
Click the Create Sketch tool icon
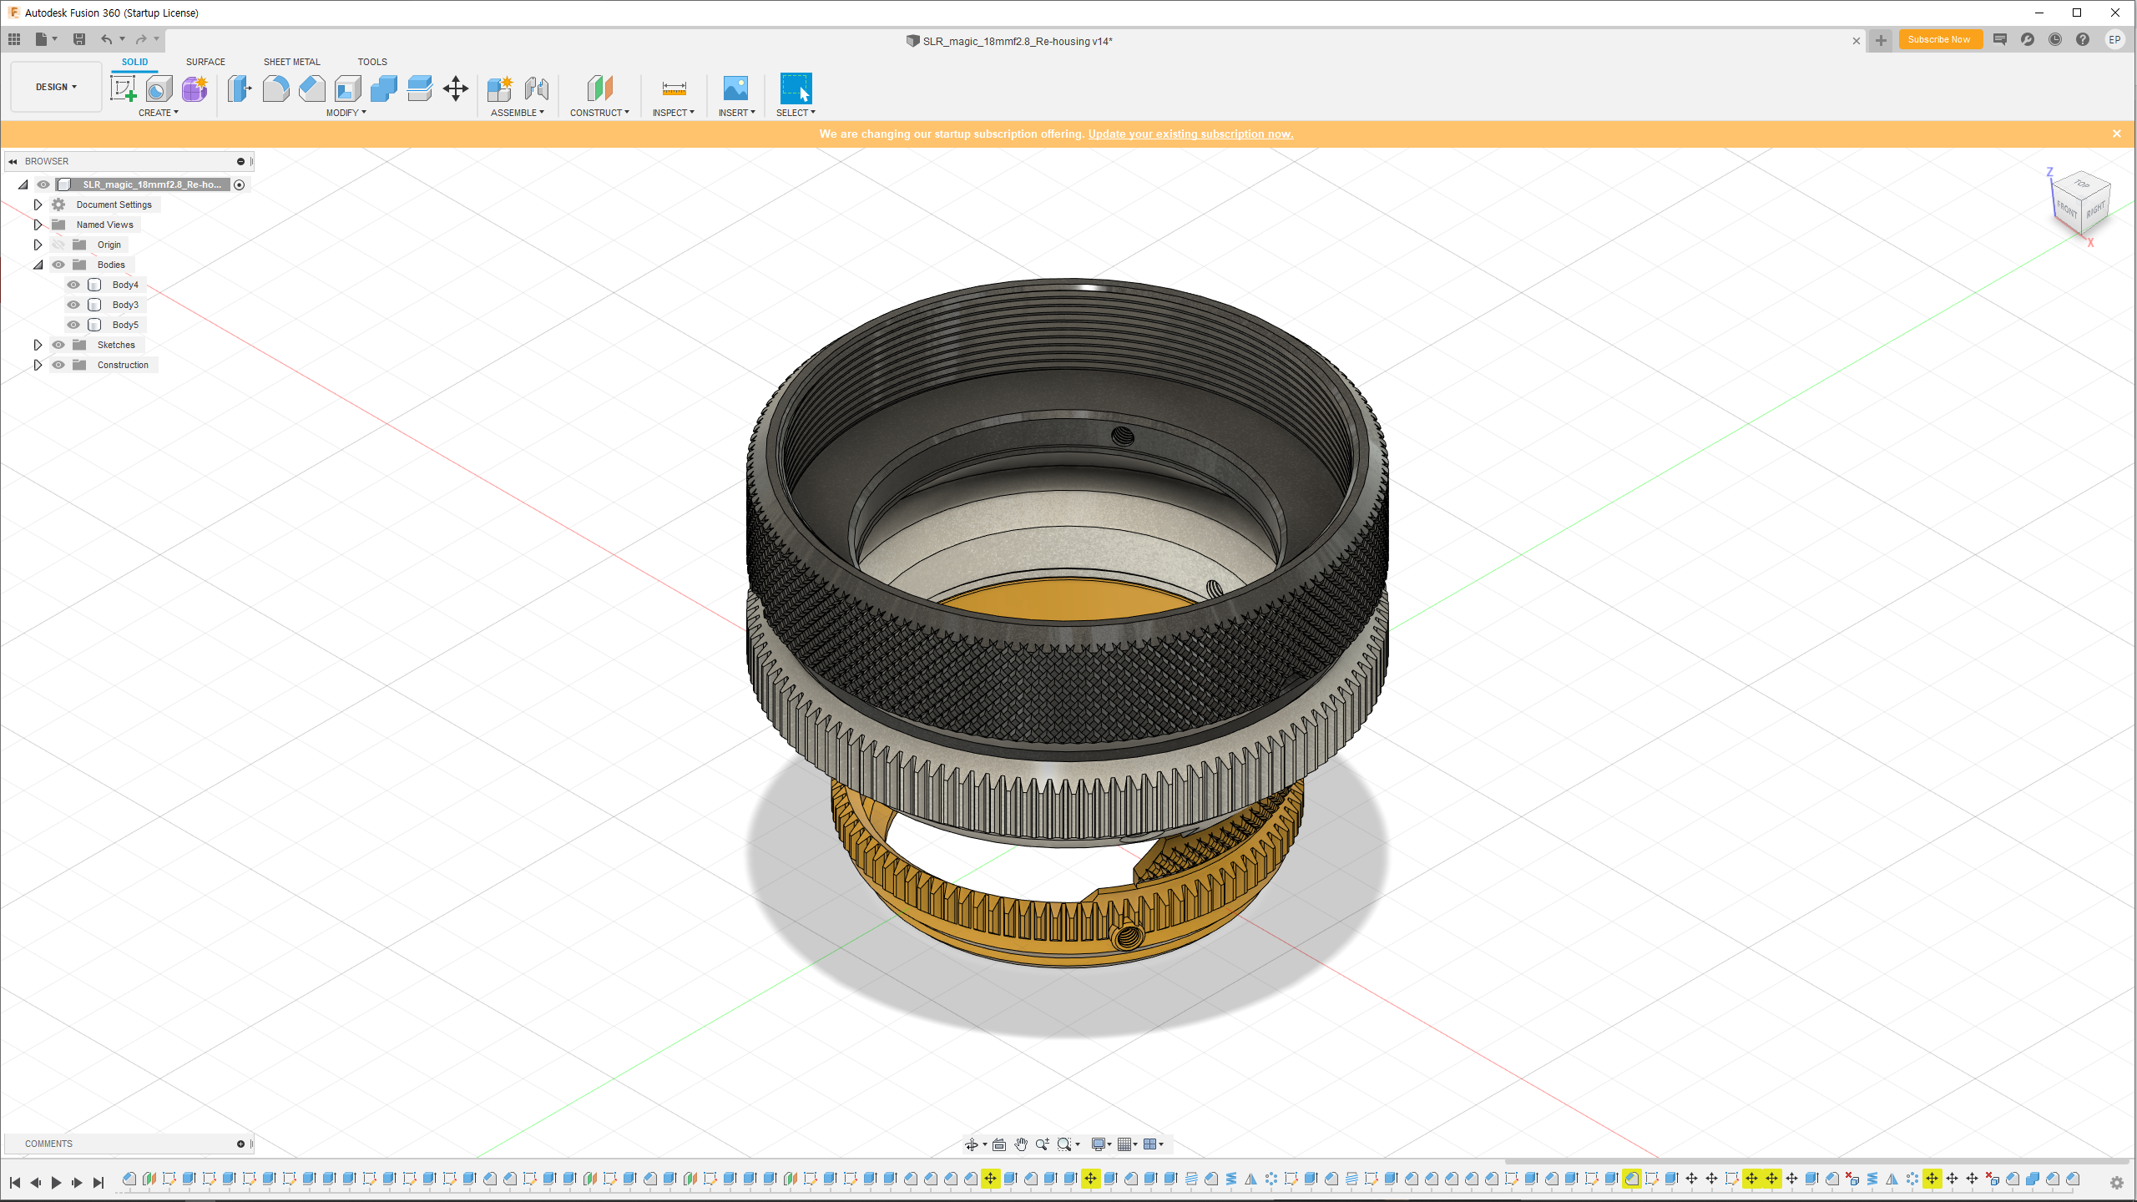click(x=123, y=88)
